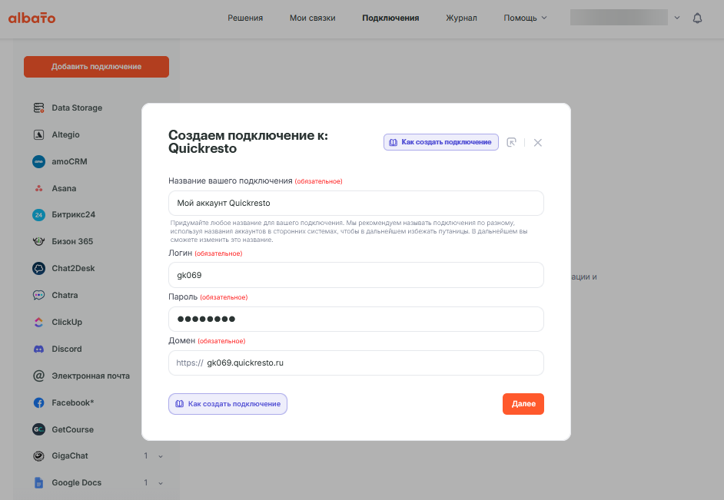Image resolution: width=724 pixels, height=500 pixels.
Task: Select the amoCRM service icon
Action: pyautogui.click(x=38, y=162)
